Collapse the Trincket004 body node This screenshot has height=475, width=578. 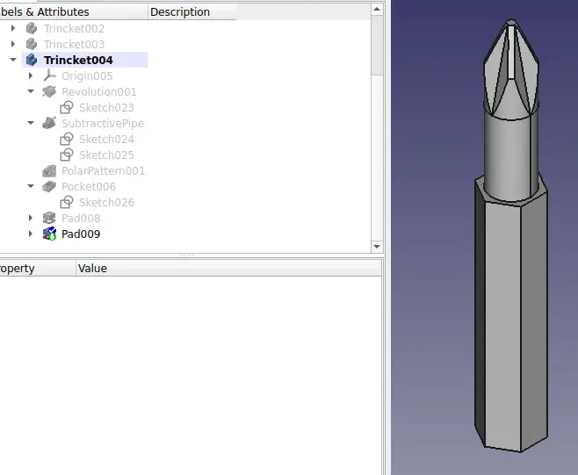(x=13, y=61)
